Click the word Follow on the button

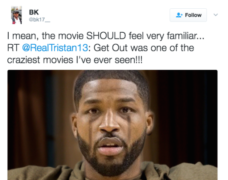click(193, 15)
